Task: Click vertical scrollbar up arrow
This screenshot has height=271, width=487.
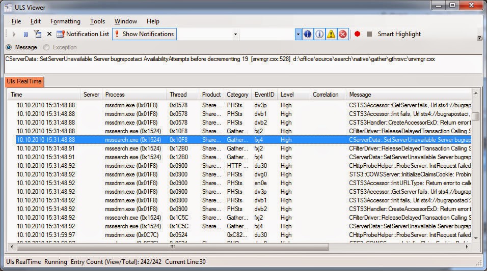Action: [x=475, y=93]
